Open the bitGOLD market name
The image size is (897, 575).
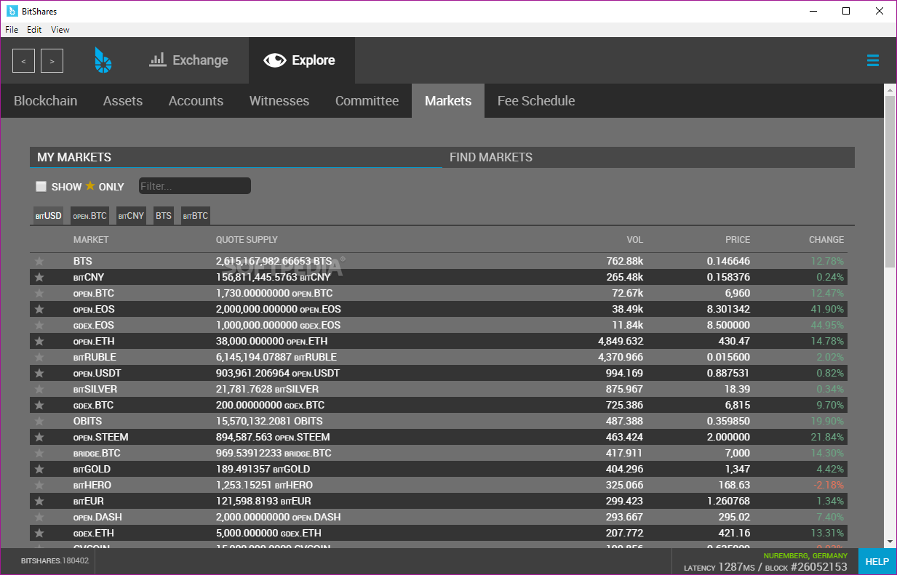click(92, 469)
